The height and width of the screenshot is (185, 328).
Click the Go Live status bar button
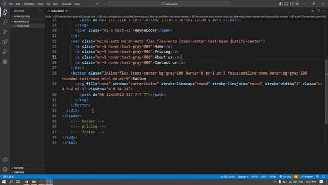point(285,177)
